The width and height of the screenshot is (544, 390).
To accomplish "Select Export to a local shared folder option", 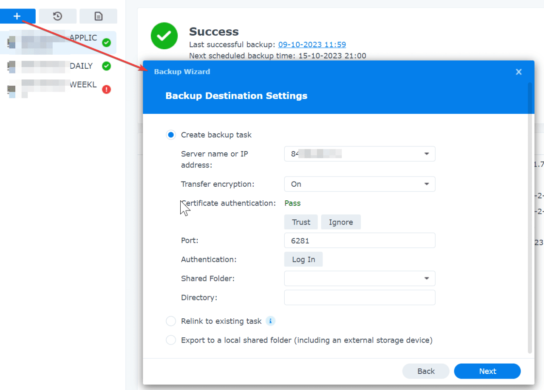I will (171, 340).
